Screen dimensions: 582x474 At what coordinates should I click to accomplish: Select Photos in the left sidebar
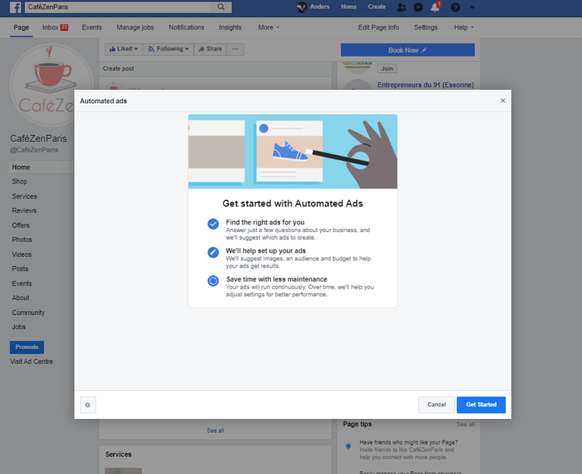click(x=22, y=240)
